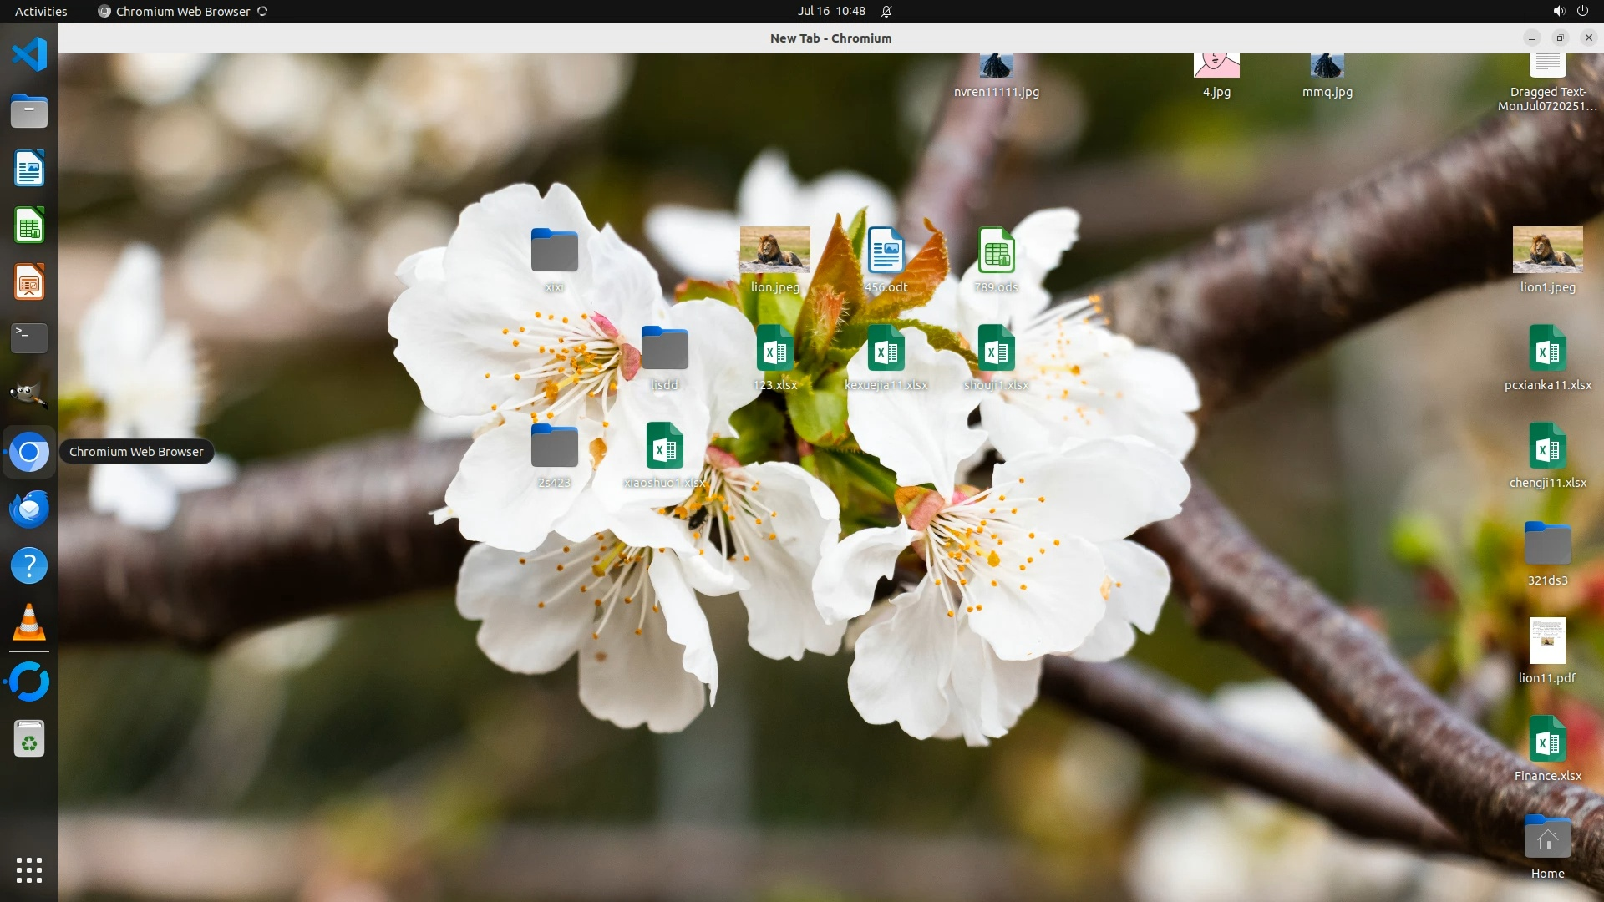Viewport: 1604px width, 902px height.
Task: Open LibreOffice Impress from the dock
Action: click(x=29, y=282)
